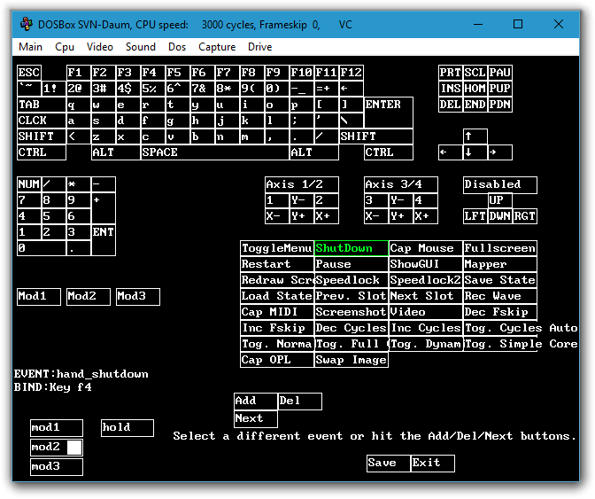
Task: Select the Screenshot event button
Action: tap(352, 312)
